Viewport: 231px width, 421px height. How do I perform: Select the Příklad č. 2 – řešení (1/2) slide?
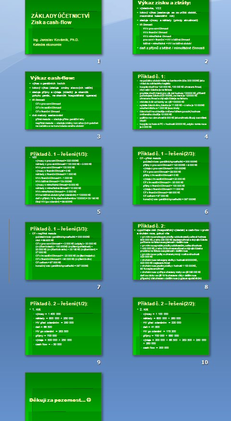click(63, 326)
